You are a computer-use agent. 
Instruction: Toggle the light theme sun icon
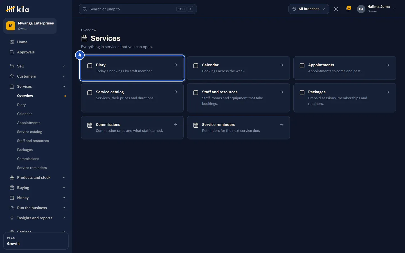click(x=336, y=9)
